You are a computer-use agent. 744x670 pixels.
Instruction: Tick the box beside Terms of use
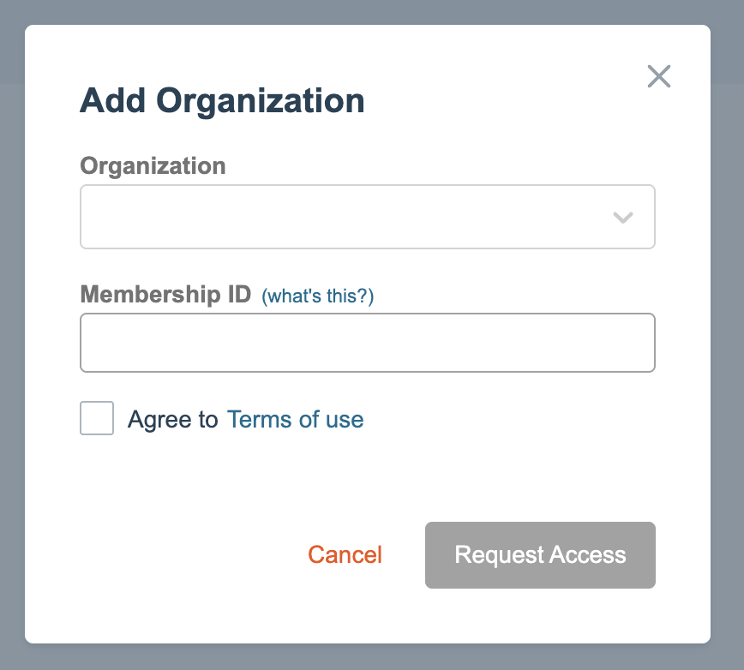pyautogui.click(x=97, y=419)
